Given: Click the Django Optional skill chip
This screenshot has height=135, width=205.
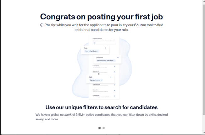Looking at the screenshot, I should coord(94,80).
